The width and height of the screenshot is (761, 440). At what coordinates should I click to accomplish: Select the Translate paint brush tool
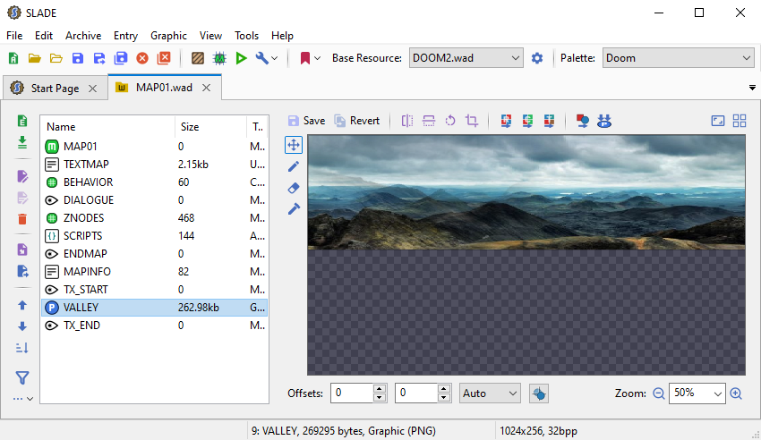[294, 209]
